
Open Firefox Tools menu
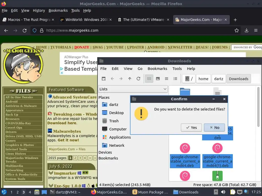pyautogui.click(x=75, y=10)
